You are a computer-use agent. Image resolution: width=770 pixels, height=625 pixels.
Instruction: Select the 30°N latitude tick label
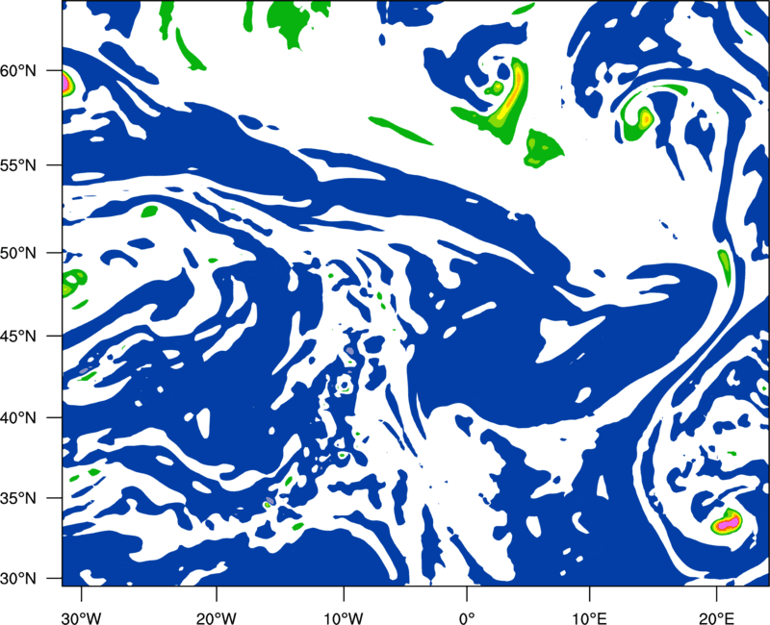click(x=18, y=579)
